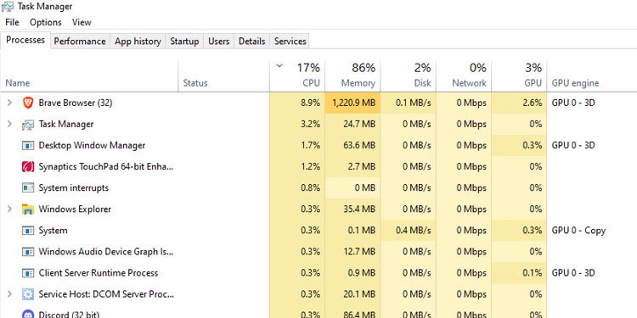Sort processes by Memory column header

(x=352, y=76)
